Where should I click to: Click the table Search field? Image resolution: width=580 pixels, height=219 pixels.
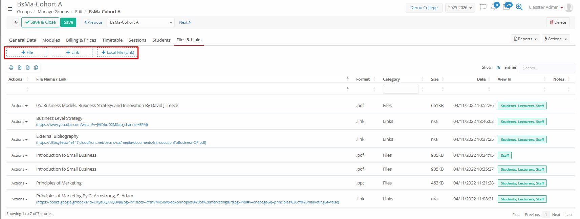(x=546, y=68)
